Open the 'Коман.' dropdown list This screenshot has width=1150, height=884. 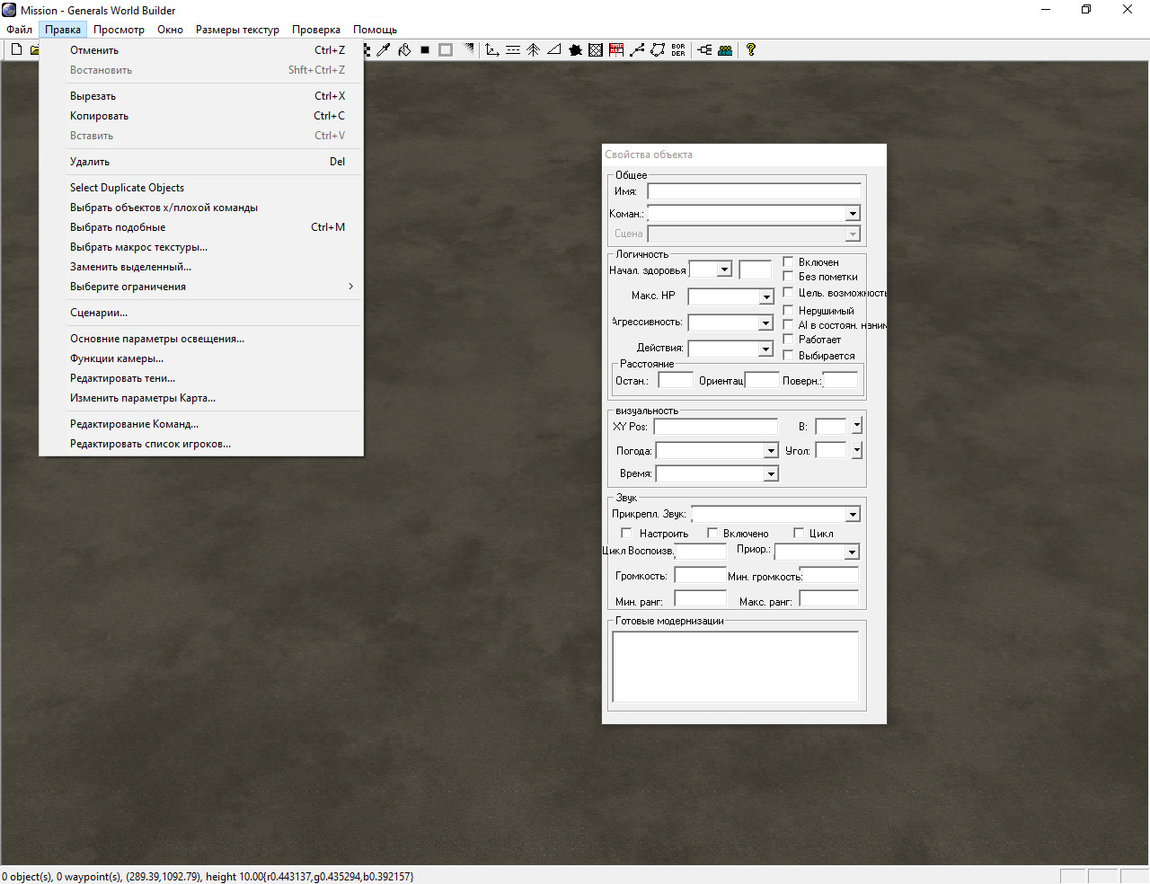point(852,214)
